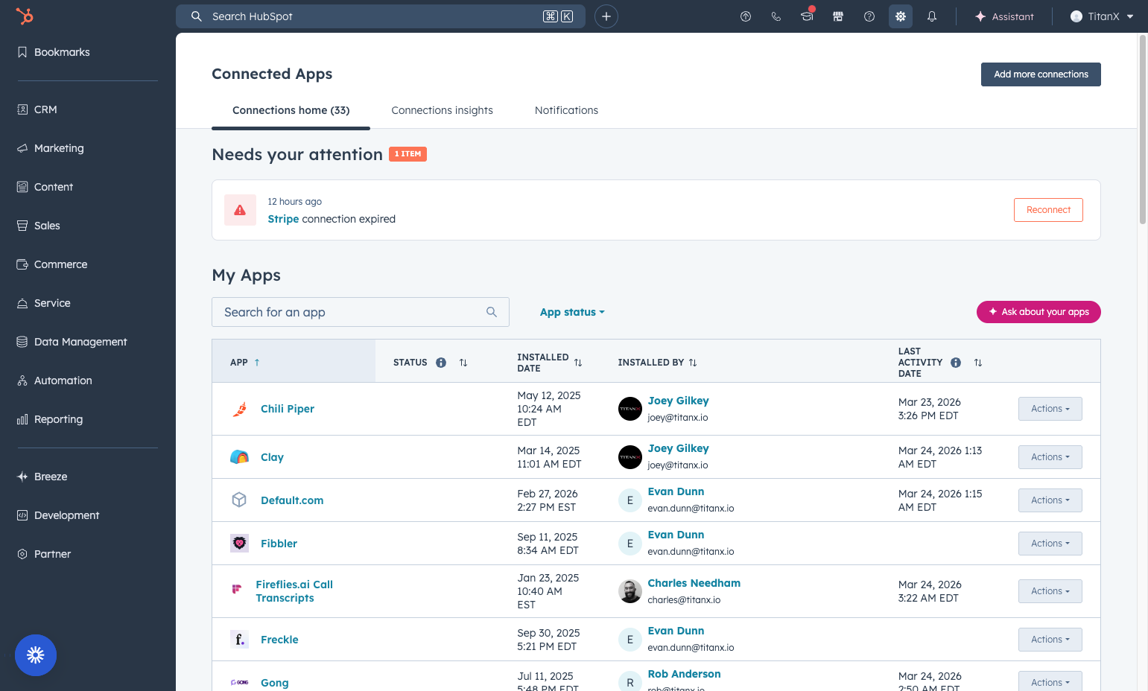Image resolution: width=1148 pixels, height=691 pixels.
Task: Click the Status column info icon
Action: coord(441,363)
